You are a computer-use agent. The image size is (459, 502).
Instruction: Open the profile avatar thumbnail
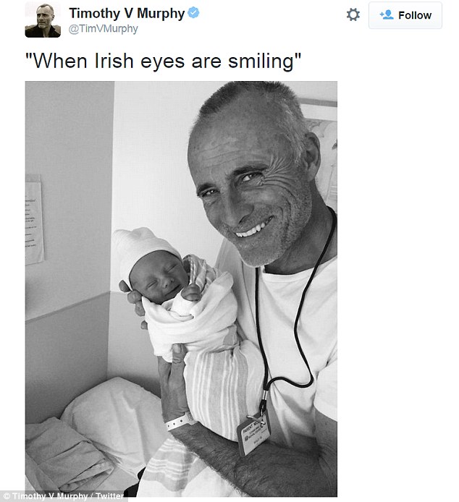(43, 20)
